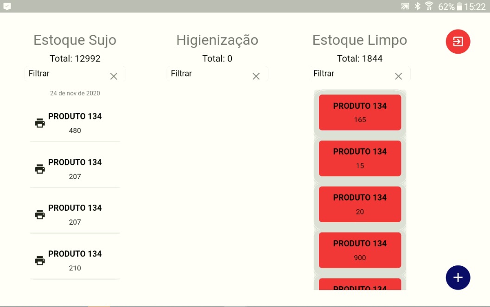Tap the red exit icon button
Screen dimensions: 490x307
(458, 42)
